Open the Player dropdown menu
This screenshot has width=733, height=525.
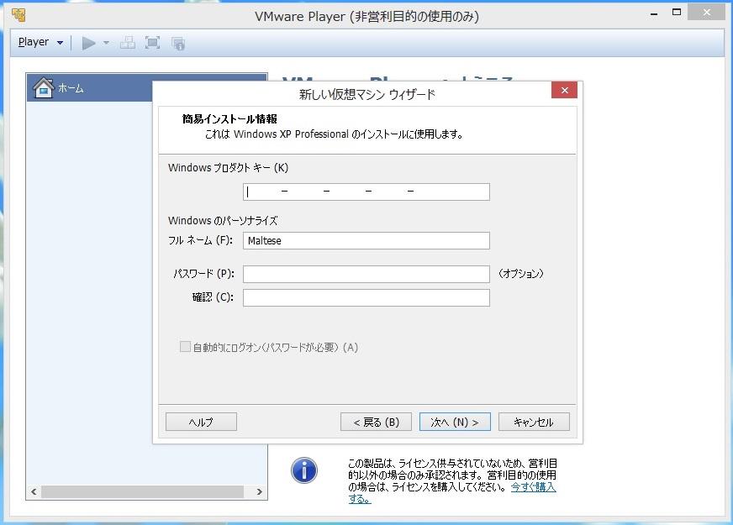(x=40, y=43)
